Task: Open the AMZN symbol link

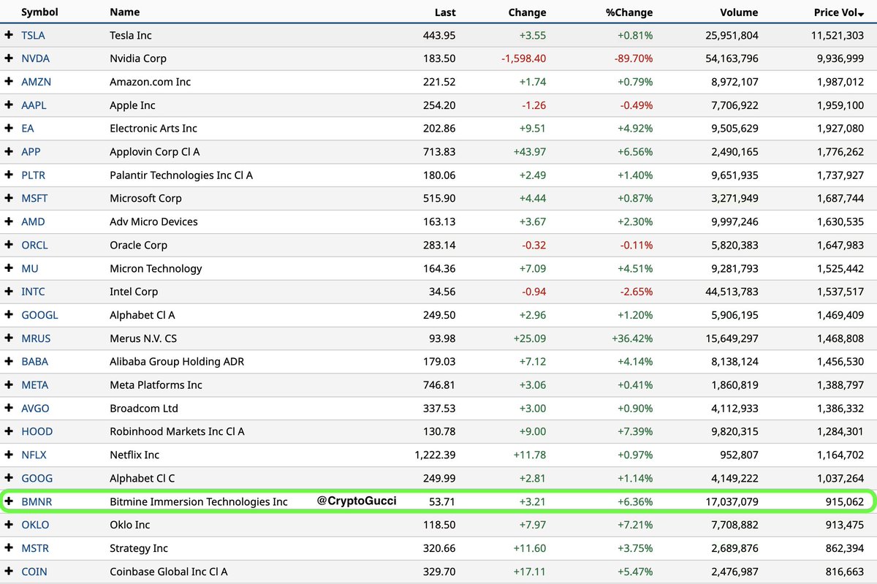Action: [x=36, y=82]
